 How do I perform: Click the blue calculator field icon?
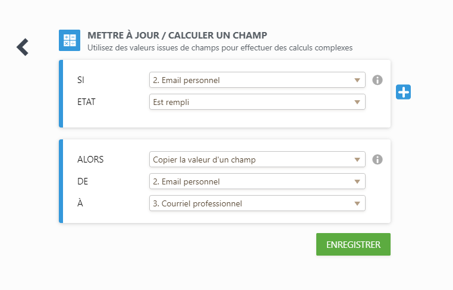click(x=70, y=40)
